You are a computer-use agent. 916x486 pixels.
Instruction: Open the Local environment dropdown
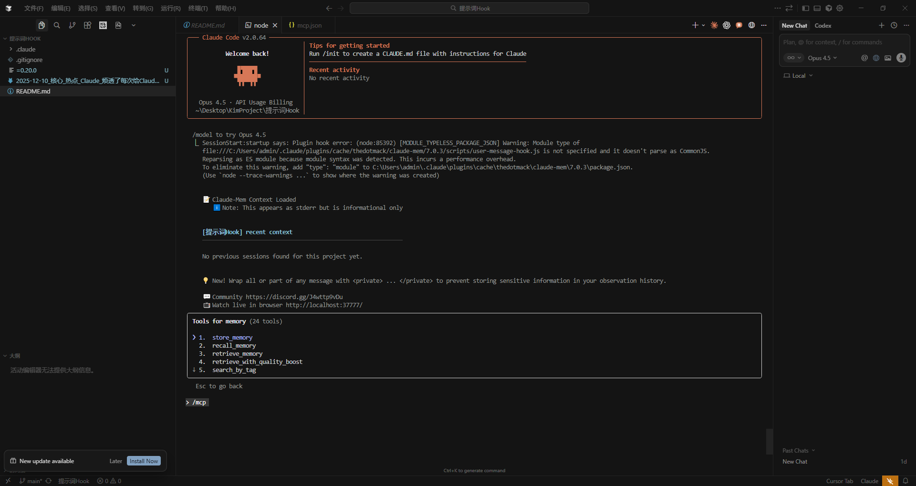click(x=798, y=75)
